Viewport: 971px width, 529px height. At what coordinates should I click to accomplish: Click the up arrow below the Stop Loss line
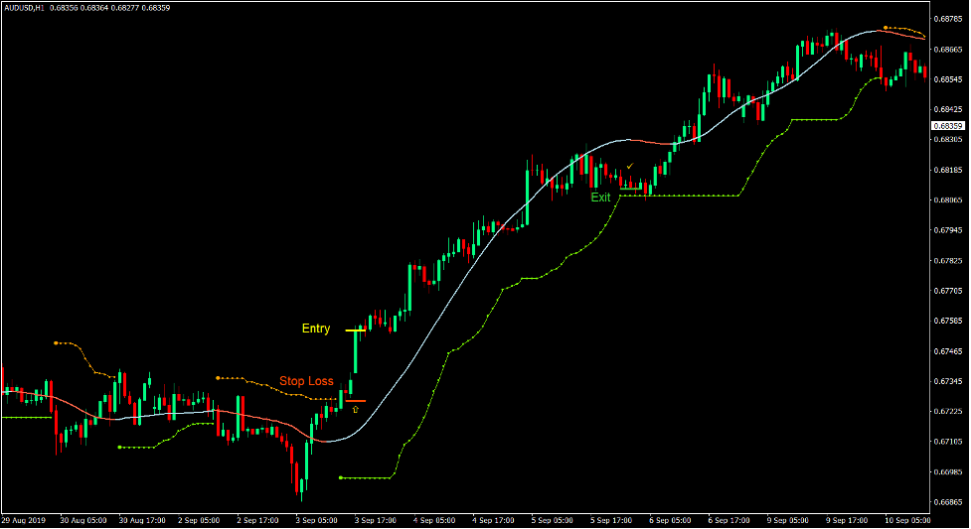(356, 409)
